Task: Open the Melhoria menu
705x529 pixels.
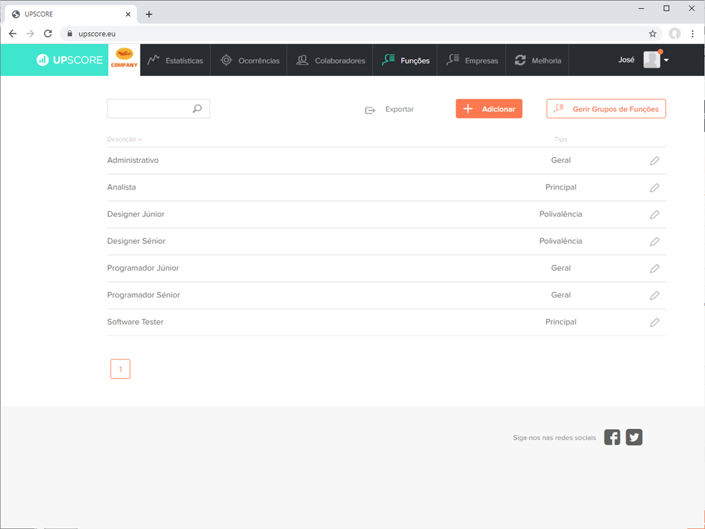Action: click(x=538, y=60)
